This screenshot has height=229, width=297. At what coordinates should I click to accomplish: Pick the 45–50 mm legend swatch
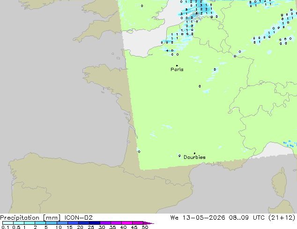tap(138, 223)
